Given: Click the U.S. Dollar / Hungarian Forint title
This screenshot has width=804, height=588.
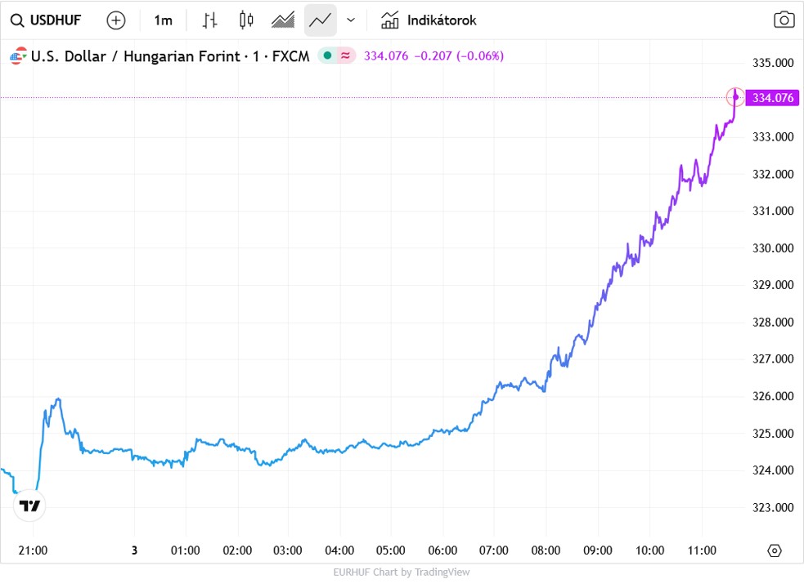Looking at the screenshot, I should coord(136,56).
